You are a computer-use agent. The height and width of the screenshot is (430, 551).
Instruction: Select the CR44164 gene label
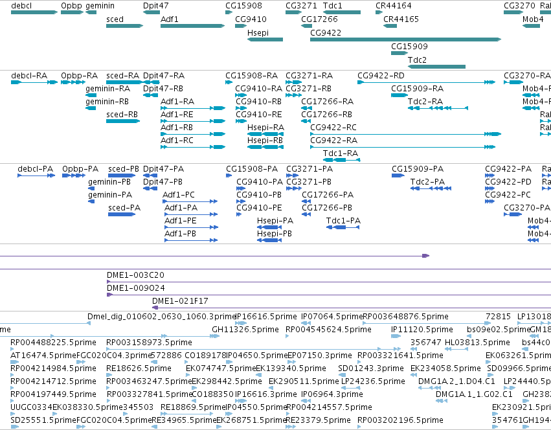(393, 6)
